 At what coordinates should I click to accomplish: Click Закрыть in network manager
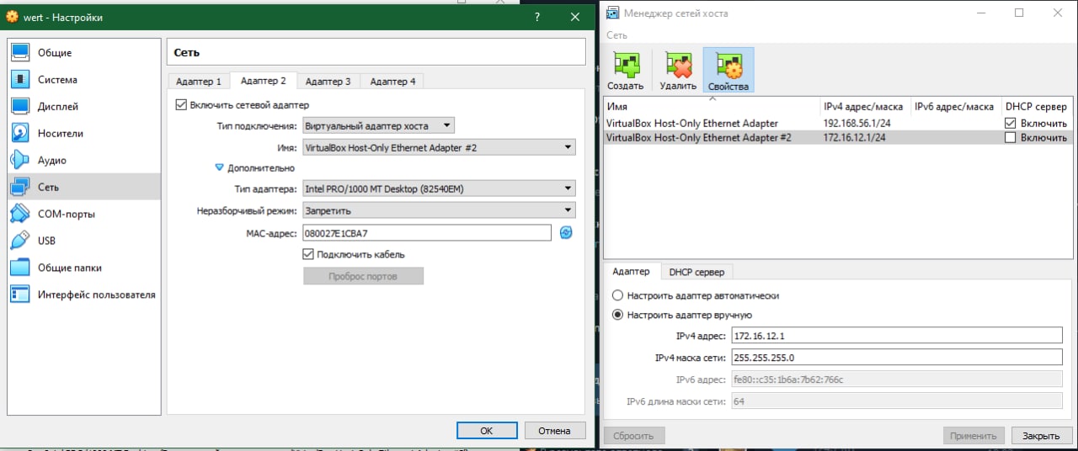1041,436
